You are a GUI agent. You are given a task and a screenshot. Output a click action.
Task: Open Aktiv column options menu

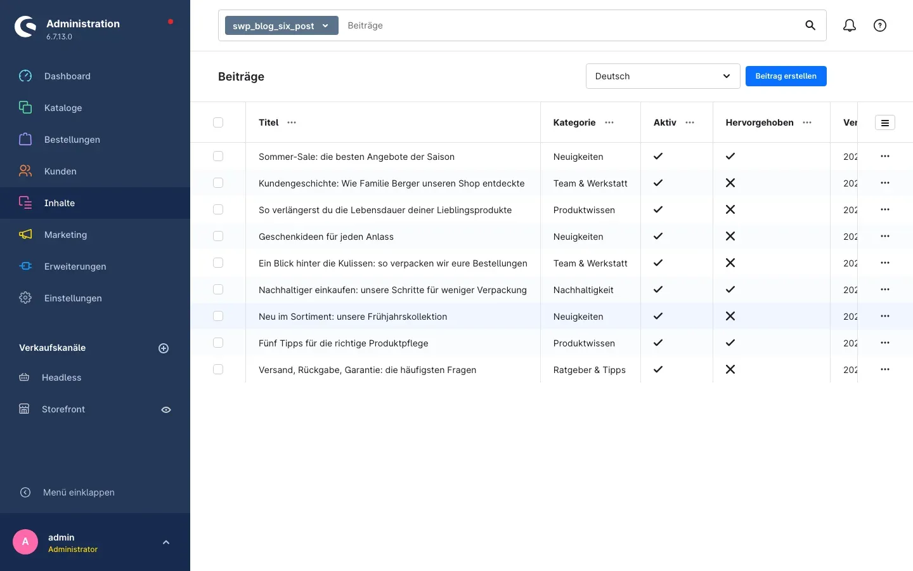point(690,122)
